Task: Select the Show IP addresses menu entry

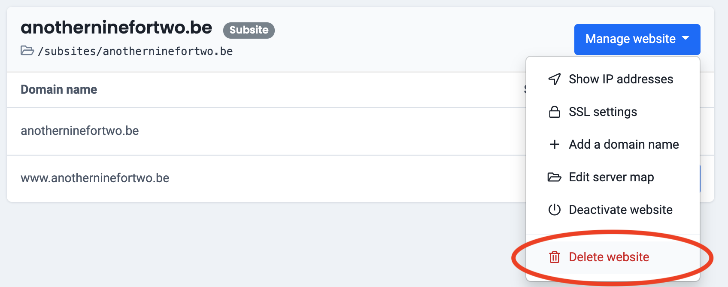Action: (x=621, y=79)
